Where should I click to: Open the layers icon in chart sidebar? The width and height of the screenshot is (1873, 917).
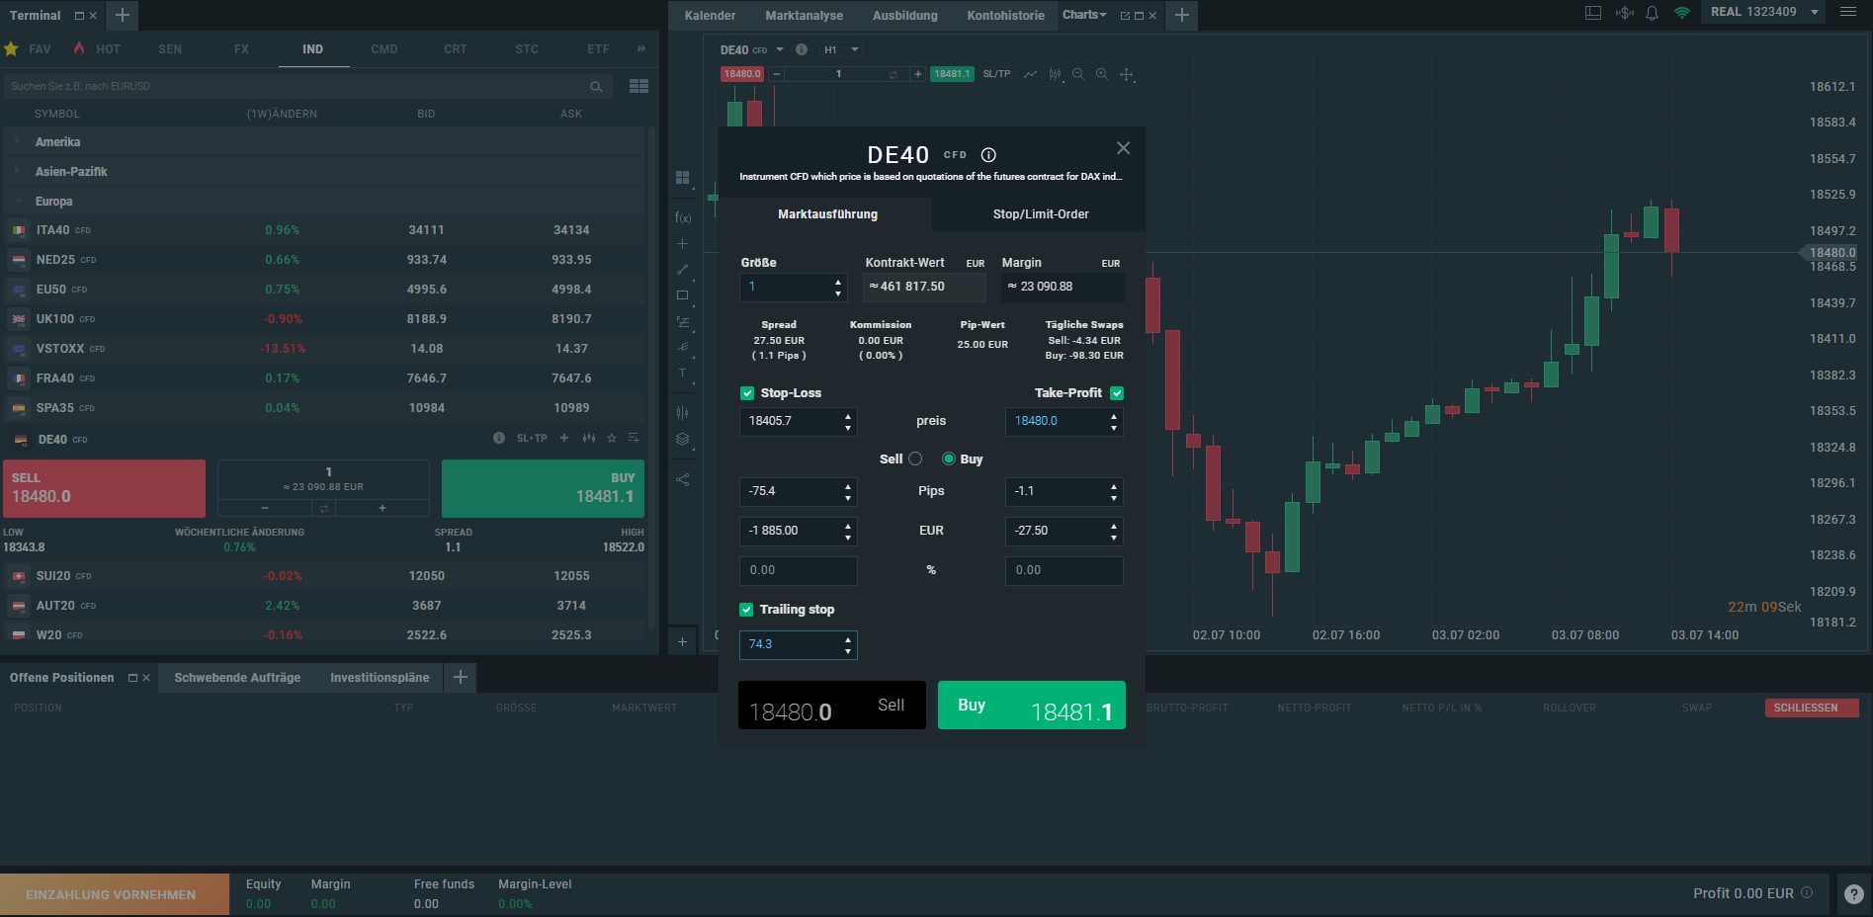(682, 439)
